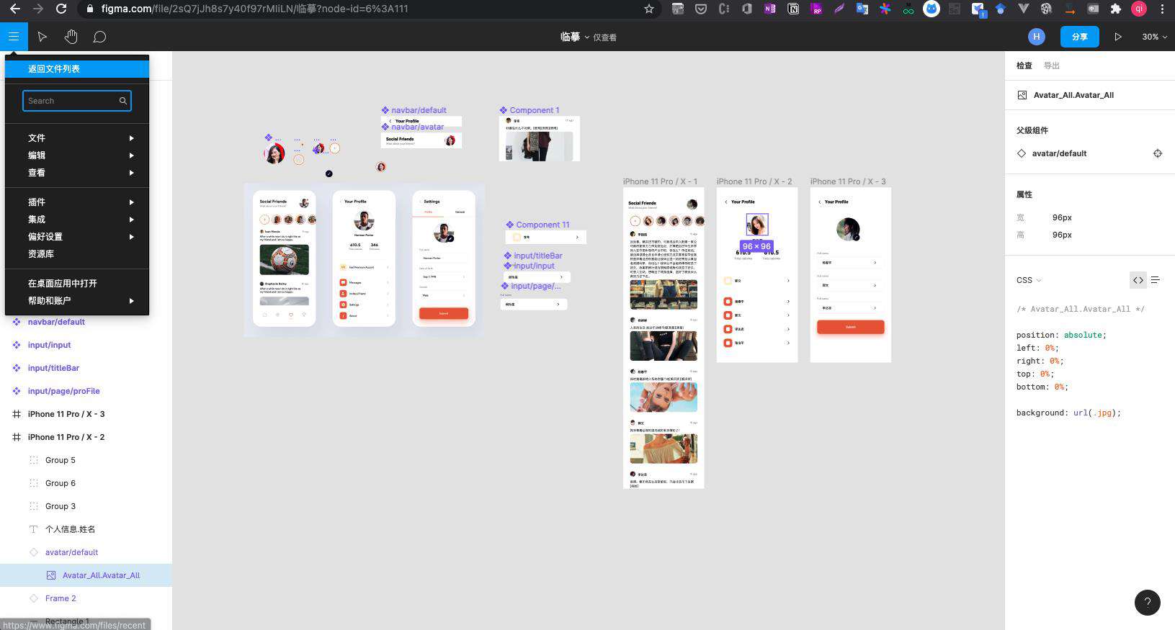Viewport: 1175px width, 630px height.
Task: Click the Component 1 label on canvas
Action: tap(534, 110)
